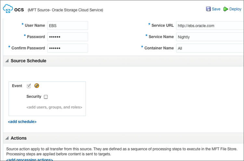
Task: Click the Actions heading text
Action: (19, 138)
